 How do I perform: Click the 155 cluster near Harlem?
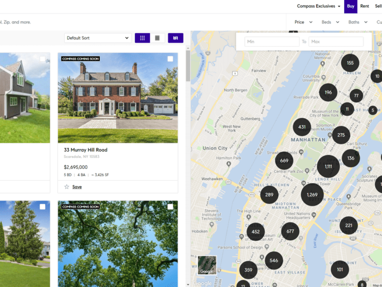click(x=350, y=63)
